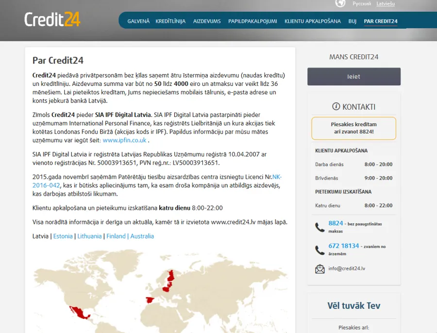The image size is (437, 333).
Task: Click the Piesakies arī: text
Action: [x=353, y=328]
